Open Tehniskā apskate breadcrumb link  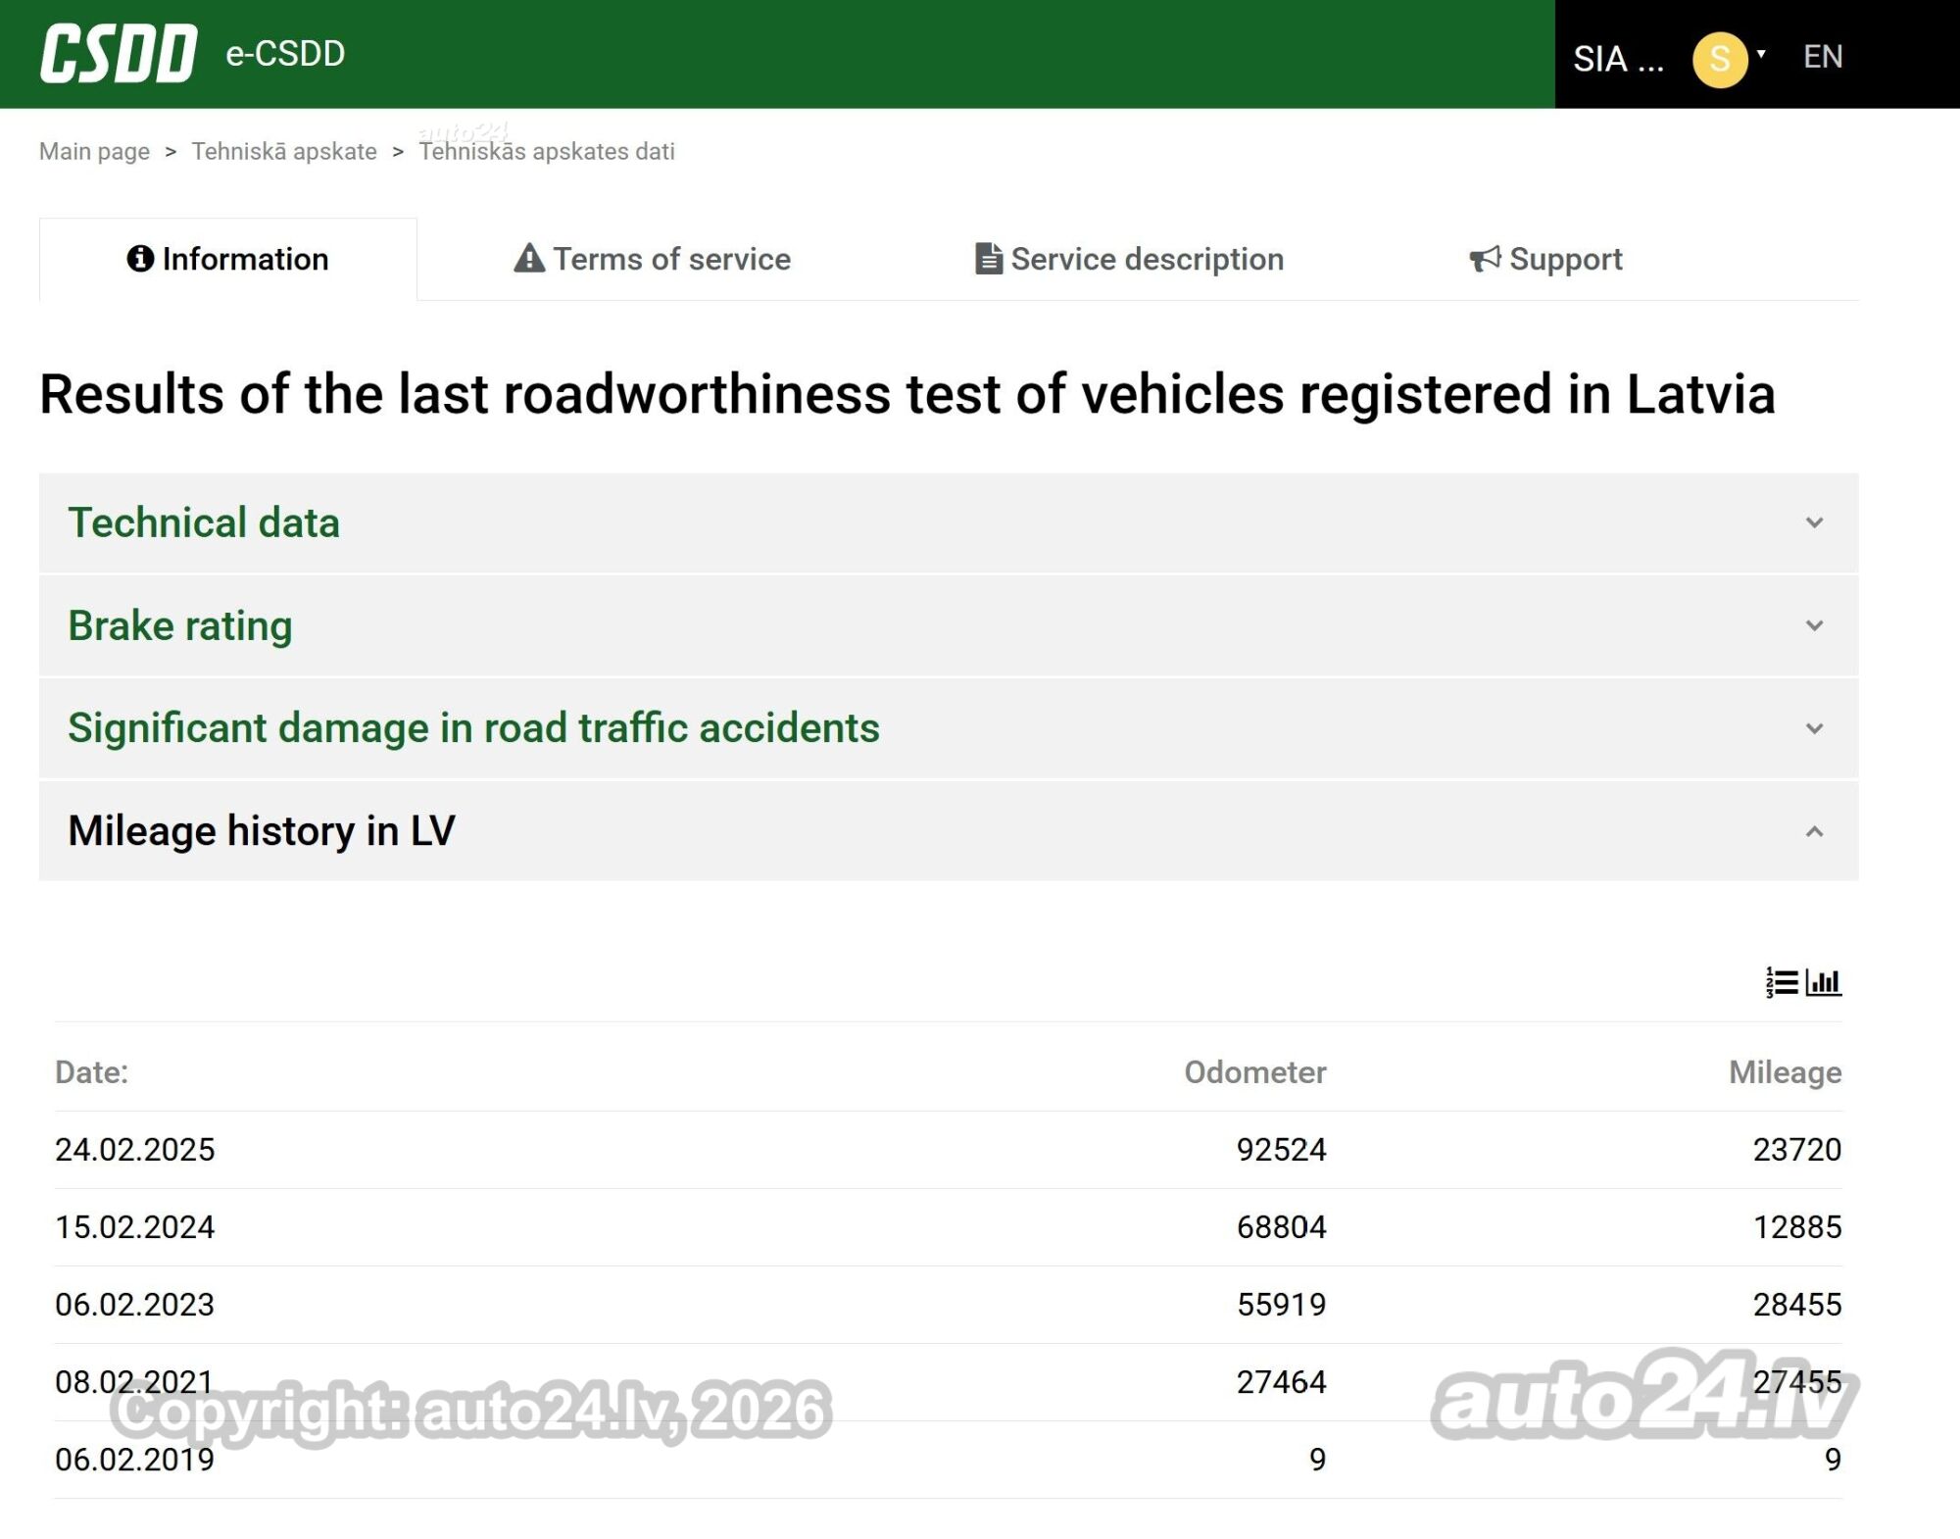(x=284, y=151)
